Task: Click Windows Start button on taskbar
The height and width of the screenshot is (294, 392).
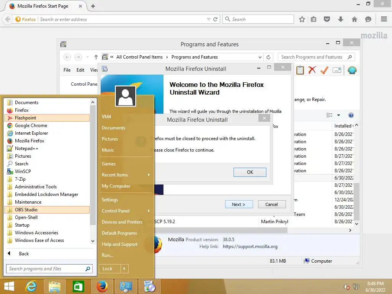Action: click(9, 286)
